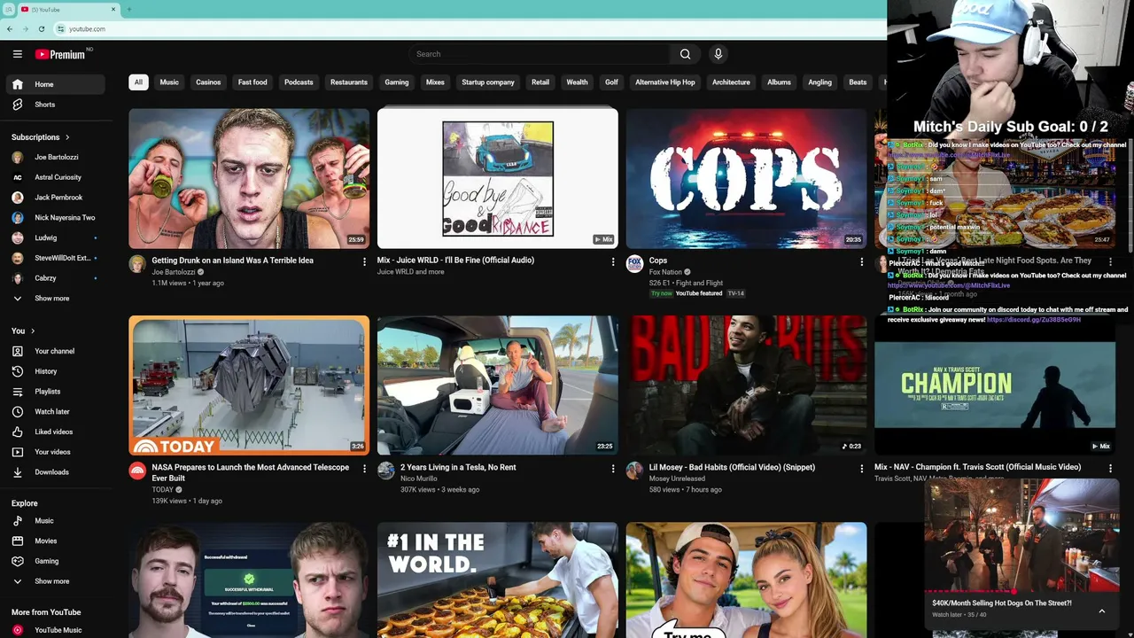
Task: Open Watch later in the sidebar
Action: (56, 412)
